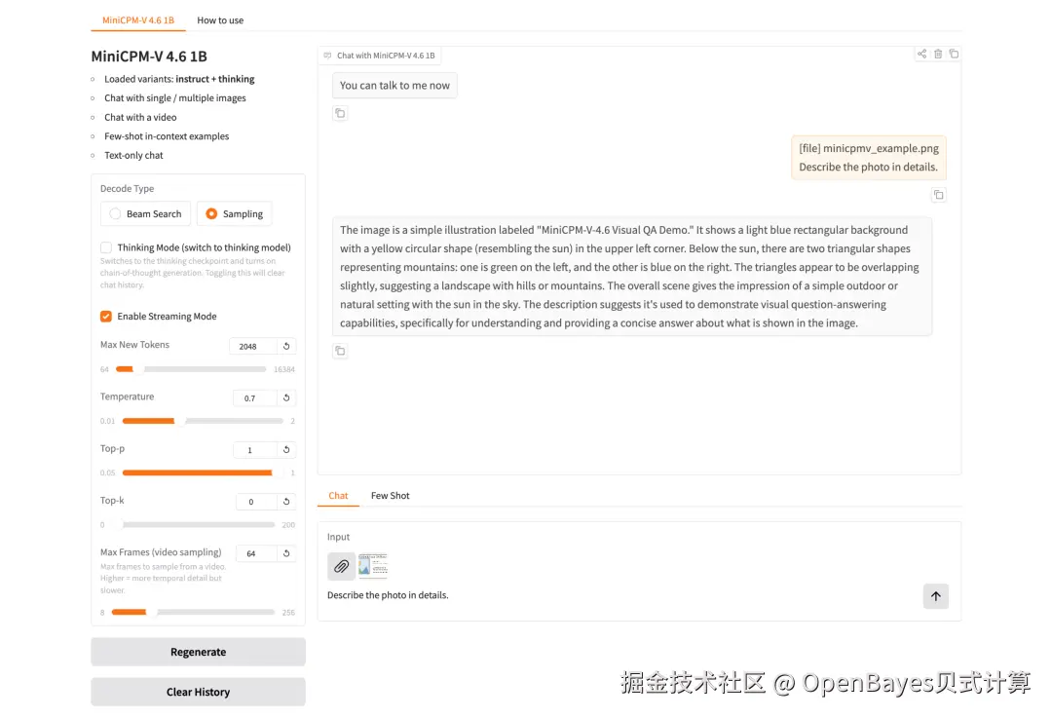Open the attached image thumbnail in Input
Image resolution: width=1052 pixels, height=718 pixels.
[x=372, y=566]
